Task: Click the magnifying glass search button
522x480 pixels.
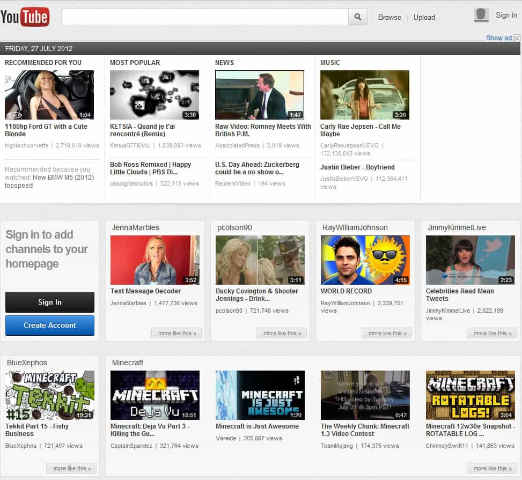Action: pos(358,17)
